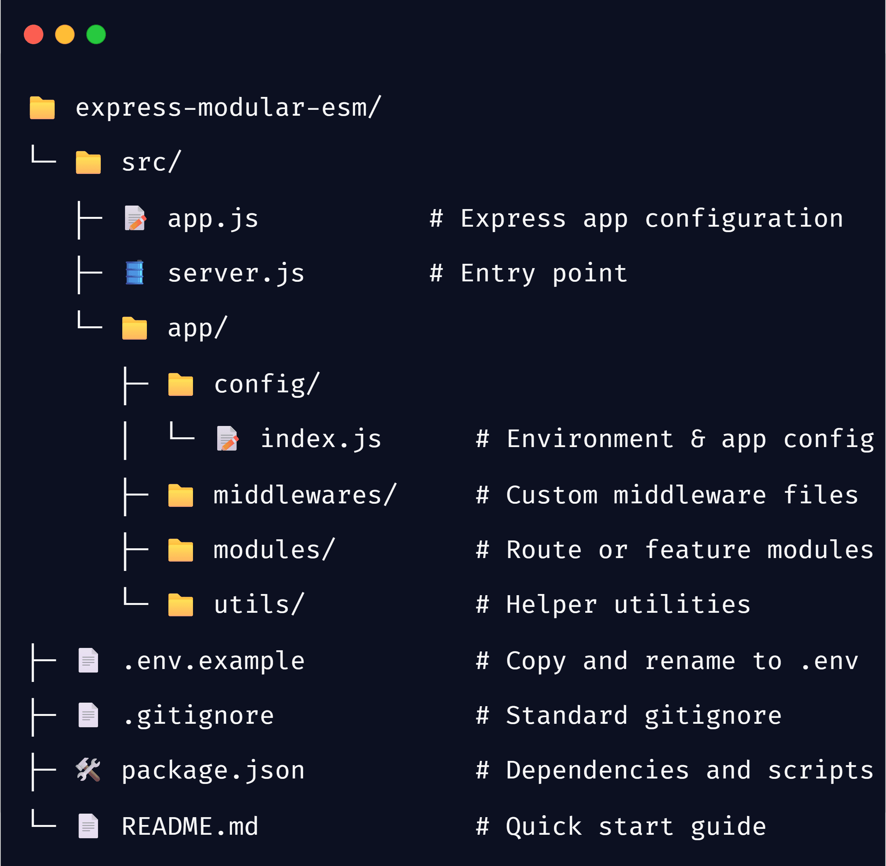
Task: Expand the modules folder
Action: (x=273, y=549)
